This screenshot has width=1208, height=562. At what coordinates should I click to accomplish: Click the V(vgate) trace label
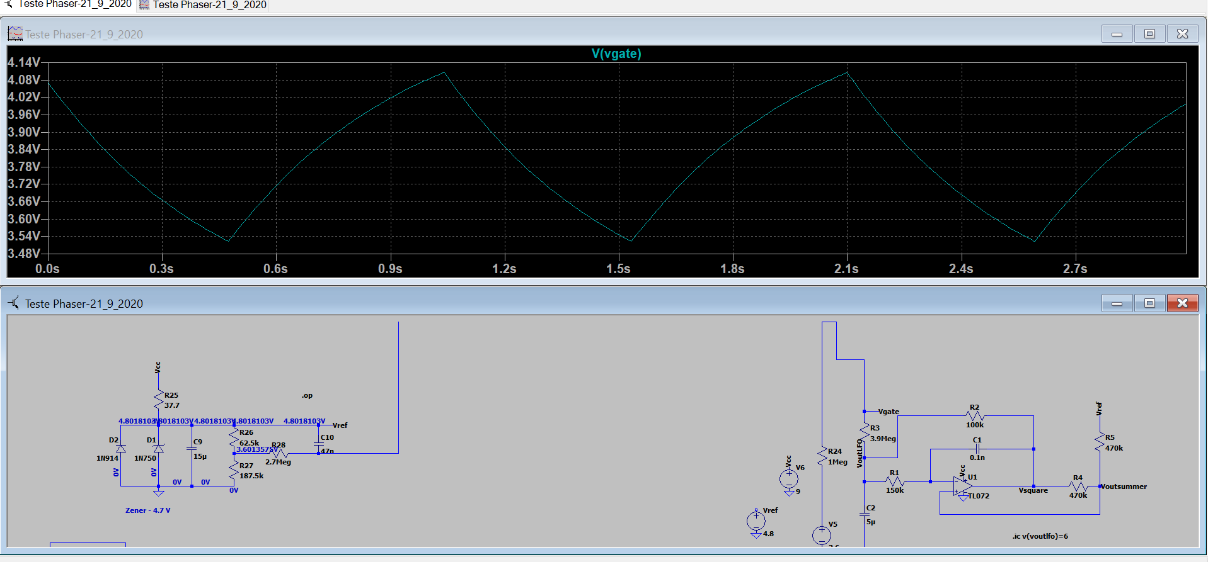click(616, 53)
